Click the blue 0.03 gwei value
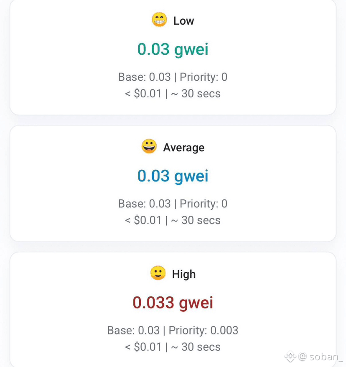This screenshot has width=346, height=367. coord(173,176)
